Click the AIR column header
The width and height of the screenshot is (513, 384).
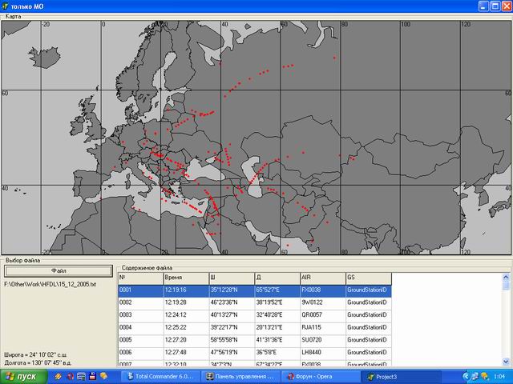click(322, 278)
